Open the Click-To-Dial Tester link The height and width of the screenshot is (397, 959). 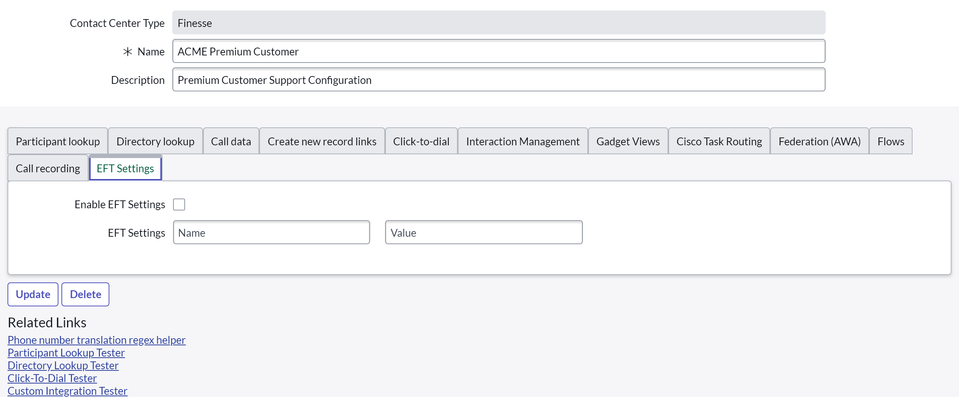[x=52, y=378]
